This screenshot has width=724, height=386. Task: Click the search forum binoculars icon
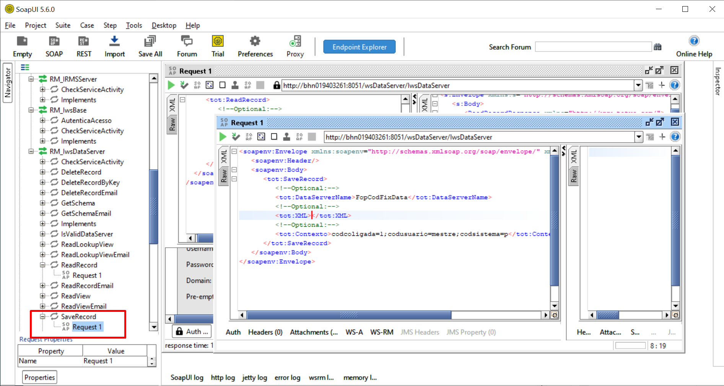click(657, 47)
